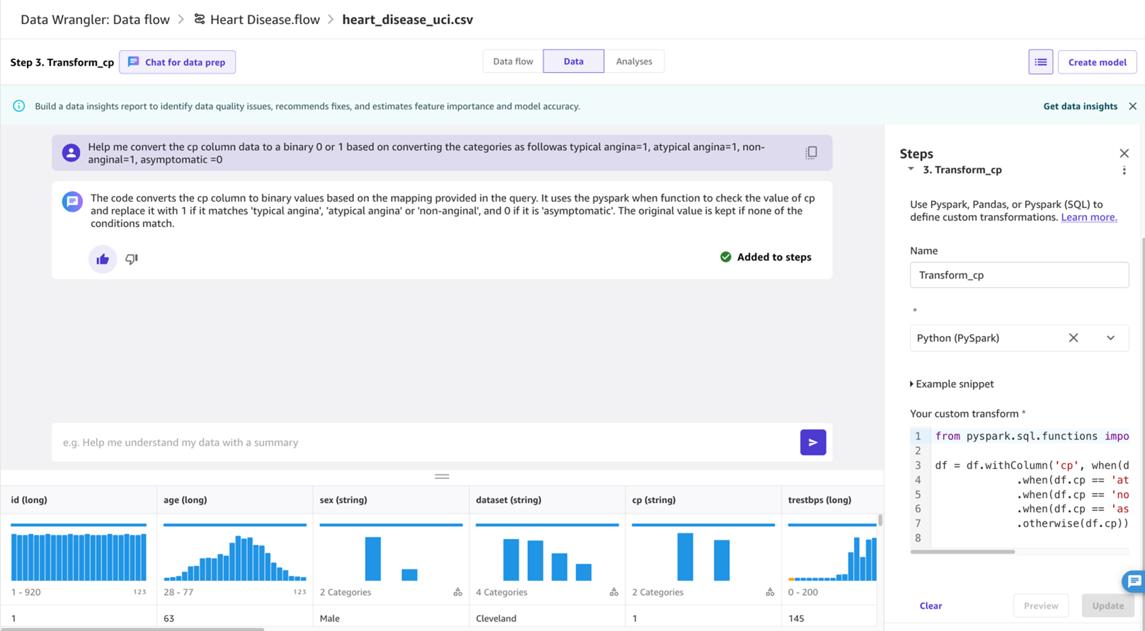This screenshot has height=631, width=1145.
Task: Click the age column histogram
Action: (235, 557)
